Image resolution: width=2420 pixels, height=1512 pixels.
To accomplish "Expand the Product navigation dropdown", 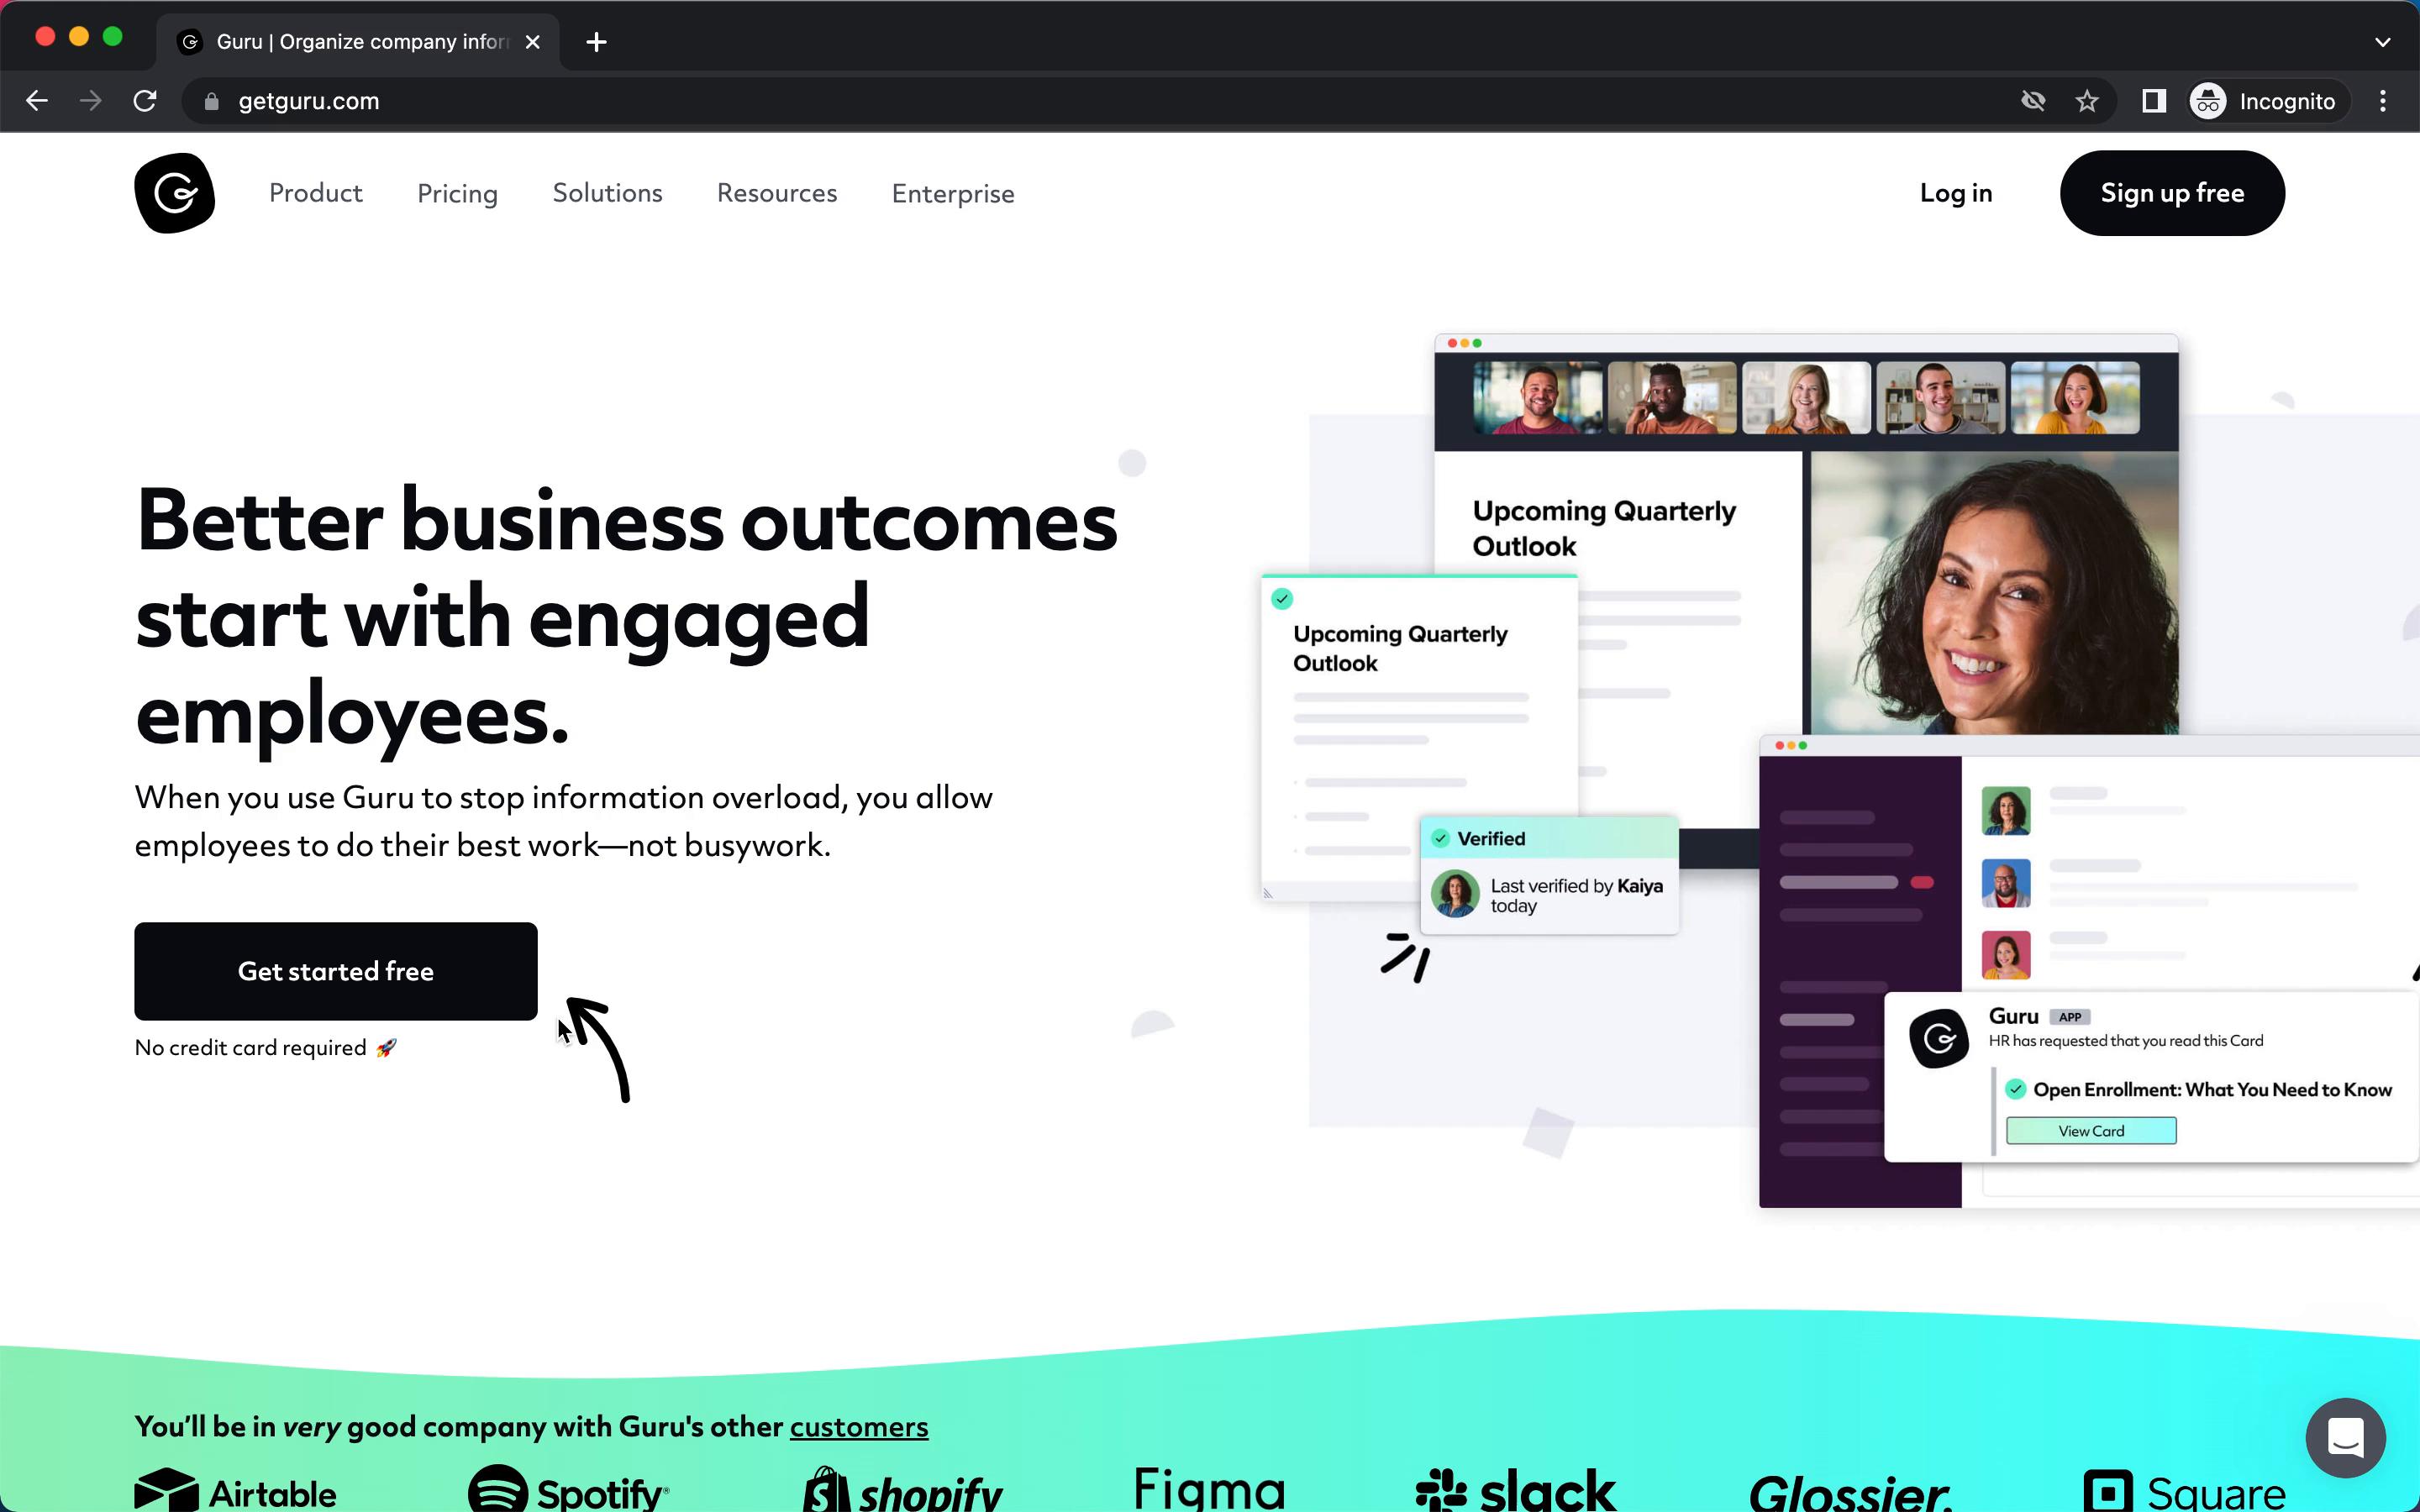I will 315,192.
